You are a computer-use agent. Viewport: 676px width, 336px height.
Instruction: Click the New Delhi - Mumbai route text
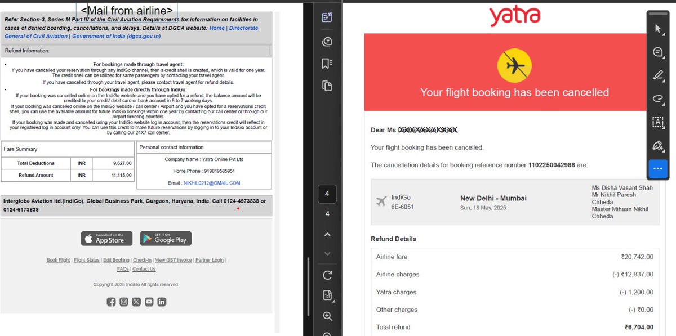click(x=493, y=198)
